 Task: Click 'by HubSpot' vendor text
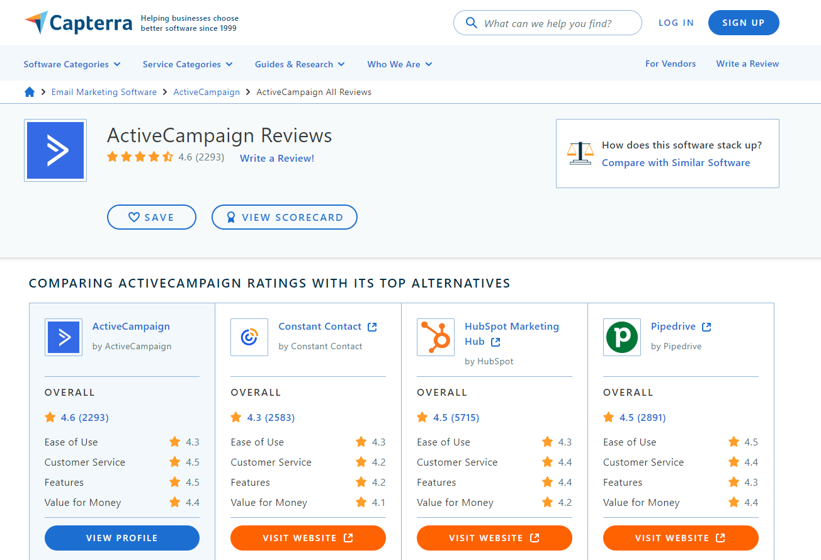(489, 361)
